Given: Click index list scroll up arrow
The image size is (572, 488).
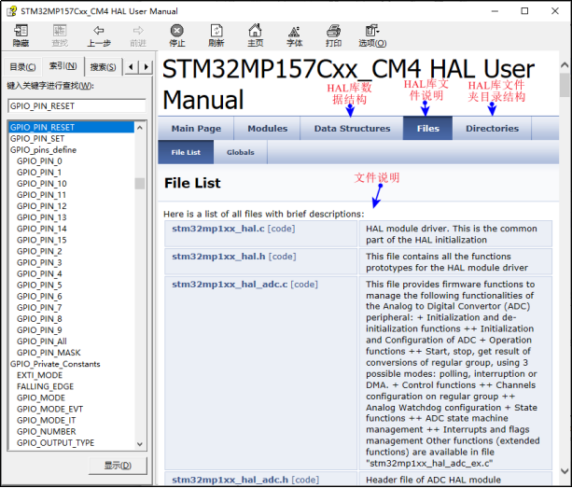Looking at the screenshot, I should [140, 128].
